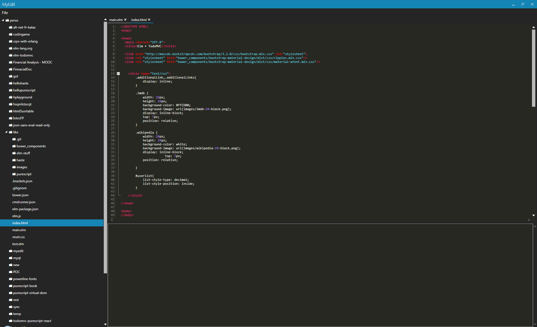
Task: Click the editor scroll down arrow
Action: 534,215
